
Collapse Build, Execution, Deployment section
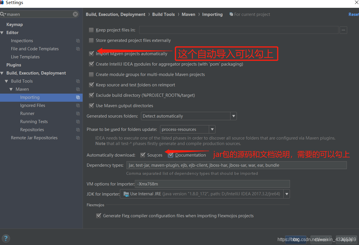2,73
